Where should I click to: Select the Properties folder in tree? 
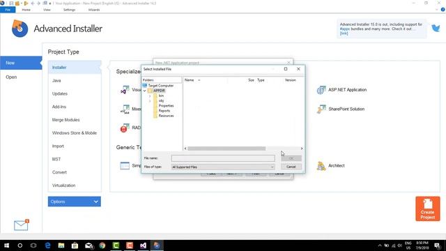pyautogui.click(x=166, y=106)
